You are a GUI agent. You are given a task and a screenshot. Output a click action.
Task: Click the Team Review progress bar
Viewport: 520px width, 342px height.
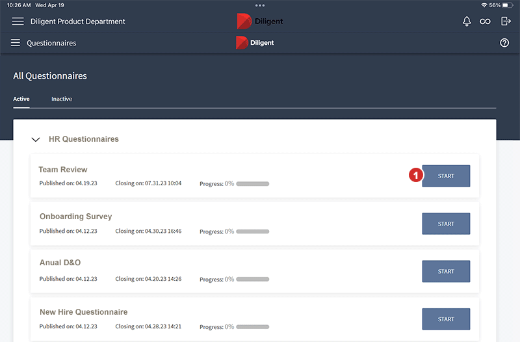(252, 184)
